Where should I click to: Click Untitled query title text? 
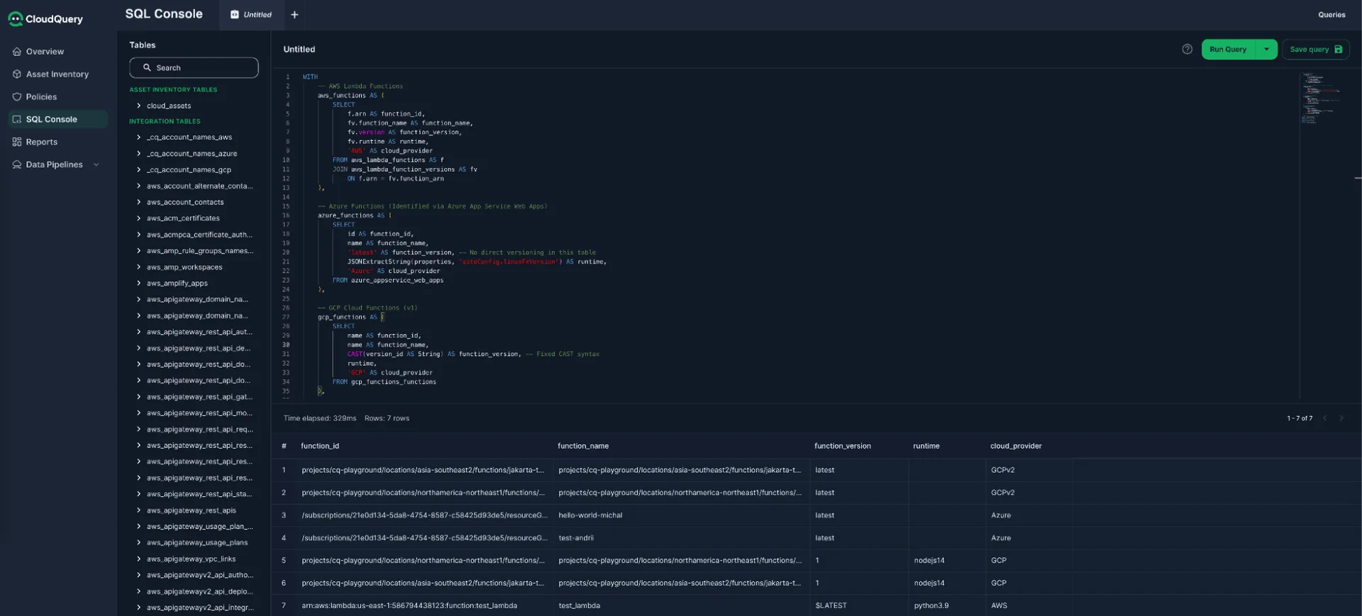point(299,50)
